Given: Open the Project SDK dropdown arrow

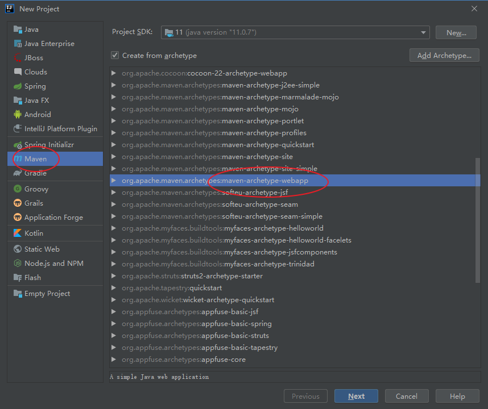Looking at the screenshot, I should point(423,32).
